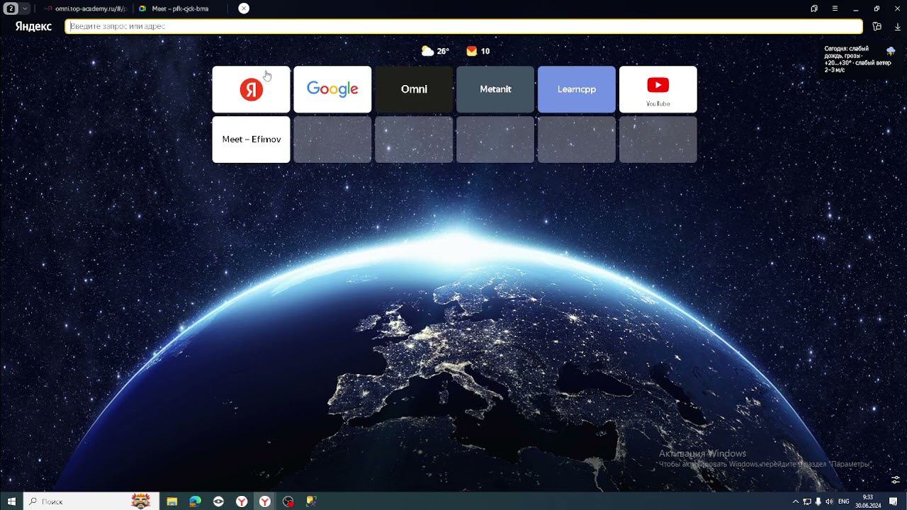Open the Learncpp tile

point(577,89)
